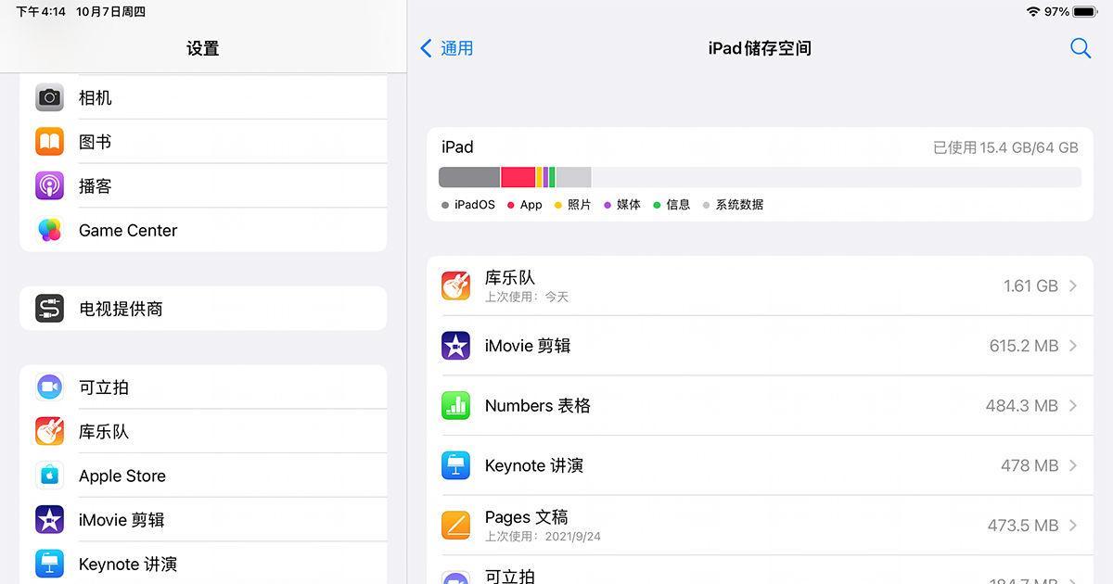This screenshot has height=584, width=1113.
Task: Tap the purple Podcasts icon
Action: pyautogui.click(x=49, y=186)
